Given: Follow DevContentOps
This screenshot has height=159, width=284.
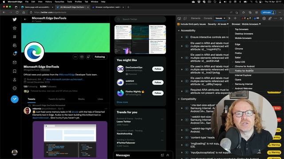Looking at the screenshot, I should click(x=158, y=69).
